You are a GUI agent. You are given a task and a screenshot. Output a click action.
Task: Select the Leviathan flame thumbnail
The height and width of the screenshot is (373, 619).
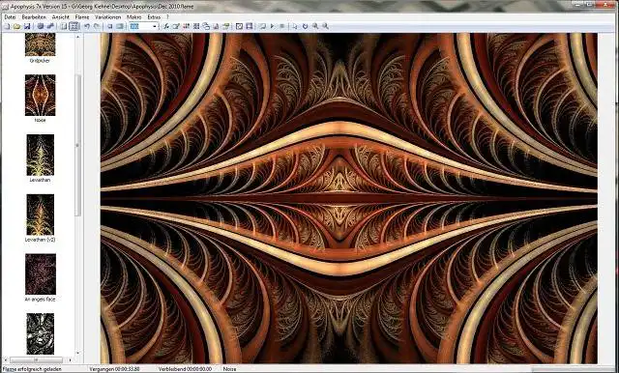click(x=41, y=155)
